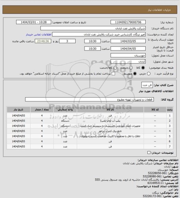The image size is (180, 198).
Task: Click the date 1404/04/05 in row 1
Action: pyautogui.click(x=19, y=115)
